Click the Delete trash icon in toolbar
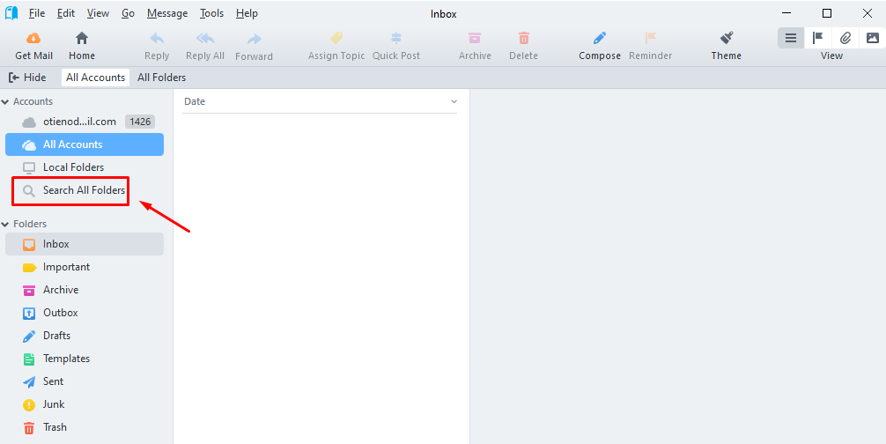Image resolution: width=886 pixels, height=444 pixels. pyautogui.click(x=524, y=38)
